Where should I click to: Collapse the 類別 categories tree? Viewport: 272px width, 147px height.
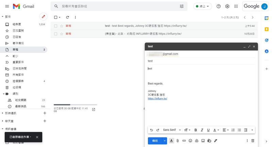(3, 94)
